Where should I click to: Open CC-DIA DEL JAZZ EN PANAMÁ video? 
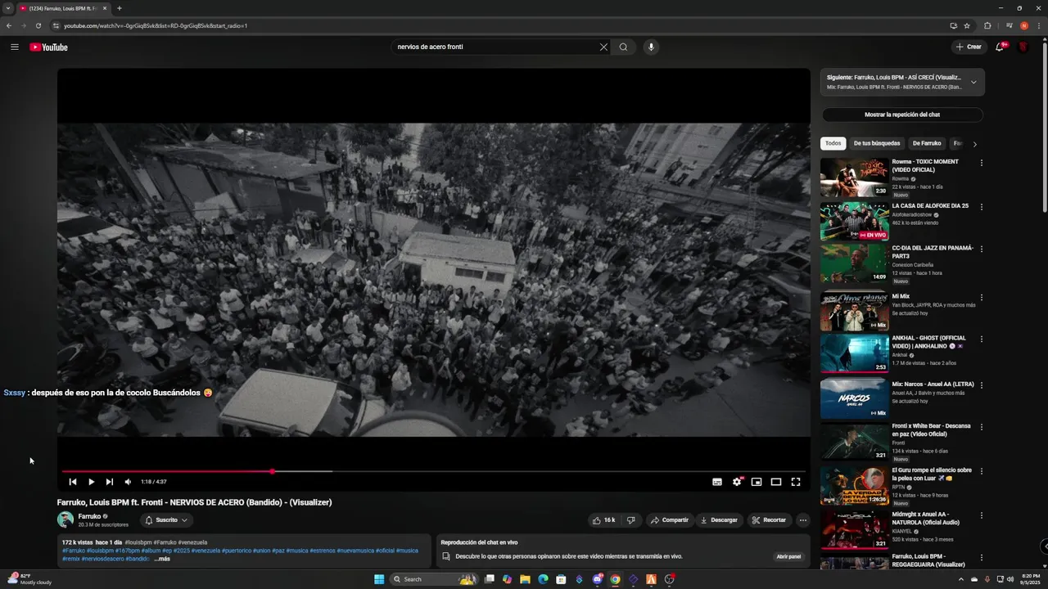click(x=855, y=263)
